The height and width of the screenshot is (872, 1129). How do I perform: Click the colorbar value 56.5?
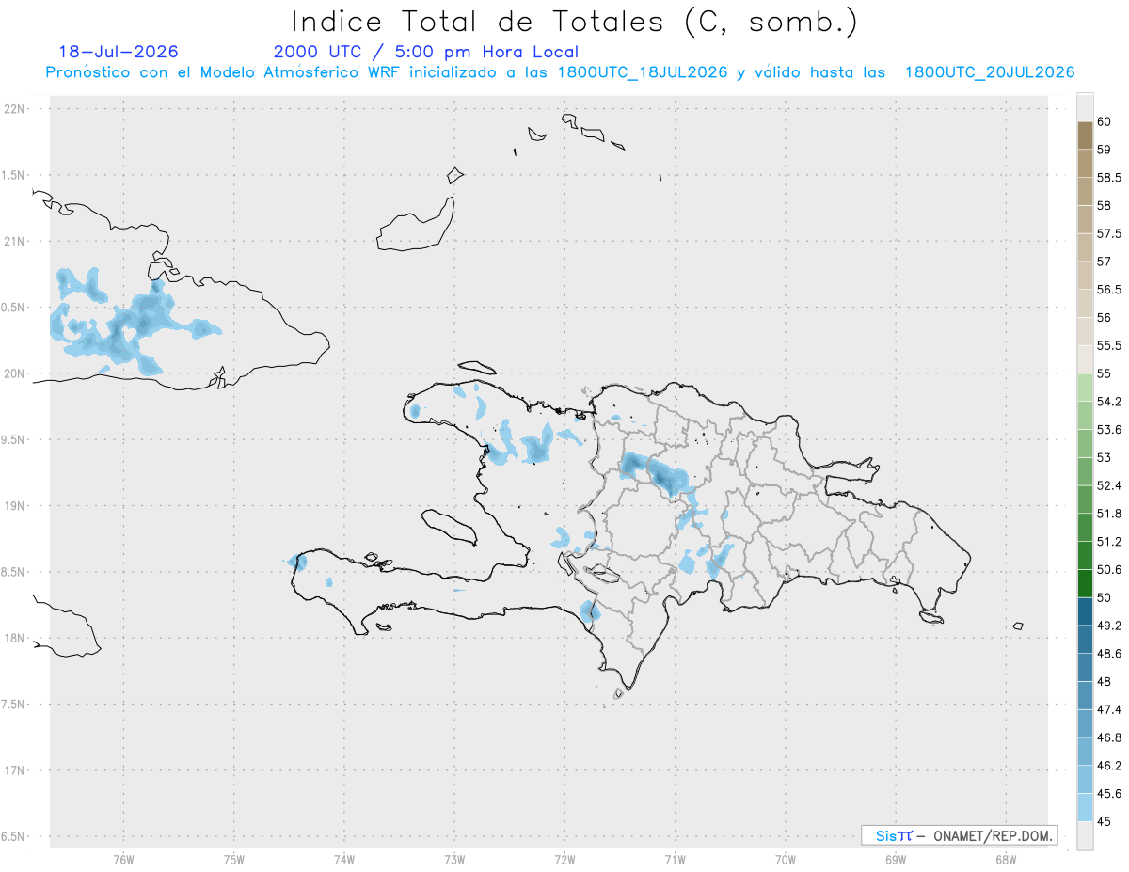[1109, 290]
